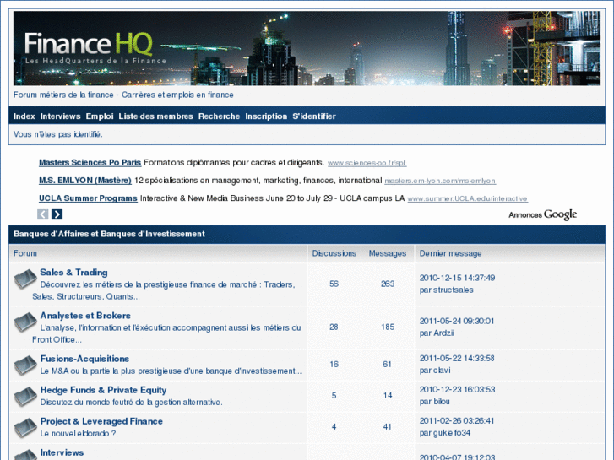The width and height of the screenshot is (614, 460).
Task: Open last message dated 2010-12-15 14:37:49
Action: pyautogui.click(x=458, y=278)
